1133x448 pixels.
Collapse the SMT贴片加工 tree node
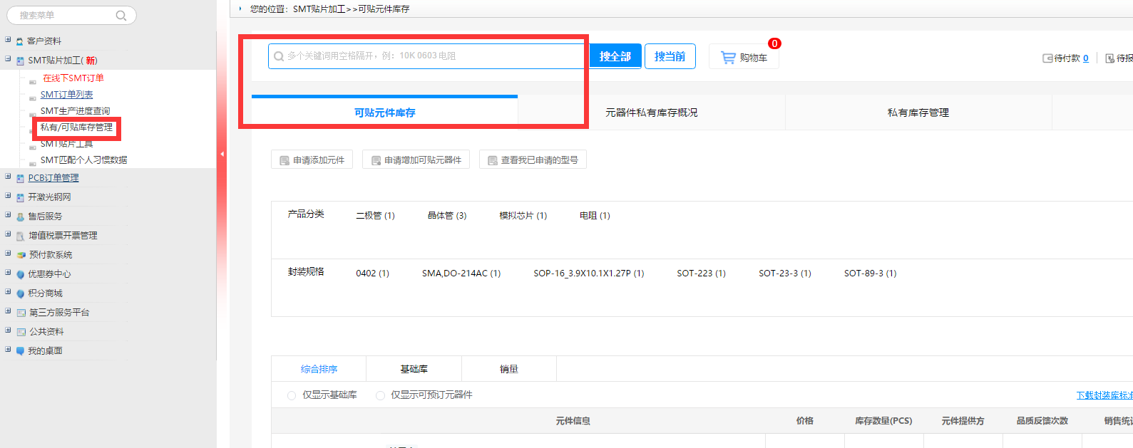point(8,59)
